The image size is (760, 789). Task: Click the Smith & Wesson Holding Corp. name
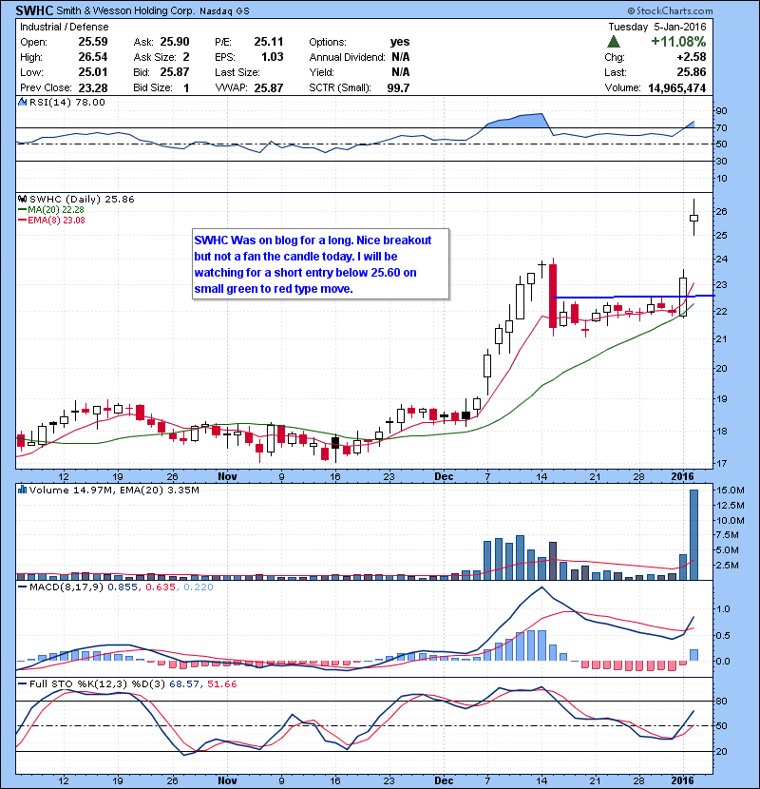125,10
